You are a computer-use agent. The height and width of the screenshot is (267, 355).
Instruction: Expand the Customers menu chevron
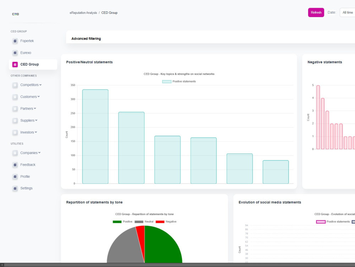[x=39, y=97]
